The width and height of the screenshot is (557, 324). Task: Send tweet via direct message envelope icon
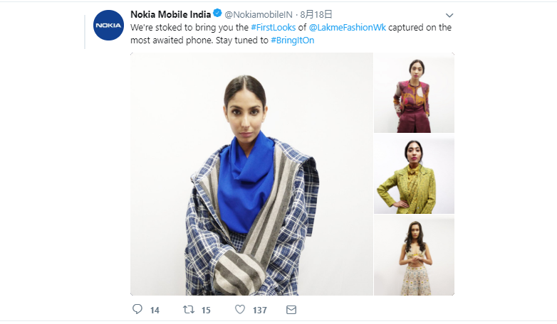point(291,310)
